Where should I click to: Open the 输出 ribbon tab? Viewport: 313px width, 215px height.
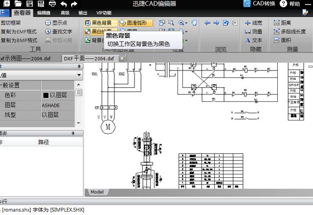point(83,13)
